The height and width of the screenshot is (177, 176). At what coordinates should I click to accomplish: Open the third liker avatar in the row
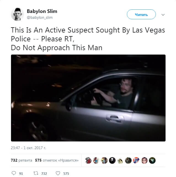click(x=104, y=160)
